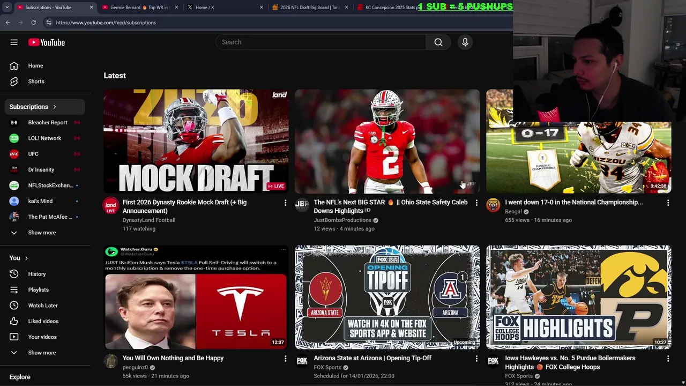
Task: Open options menu for Caleb Downs Highlights video
Action: point(476,203)
